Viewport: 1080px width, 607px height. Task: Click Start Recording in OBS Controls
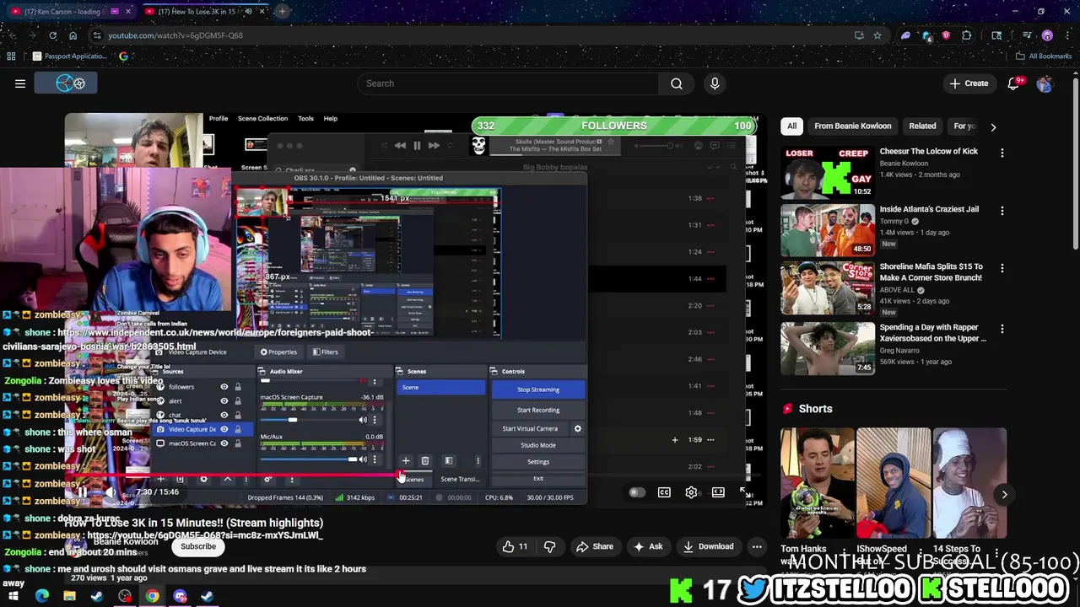(538, 410)
